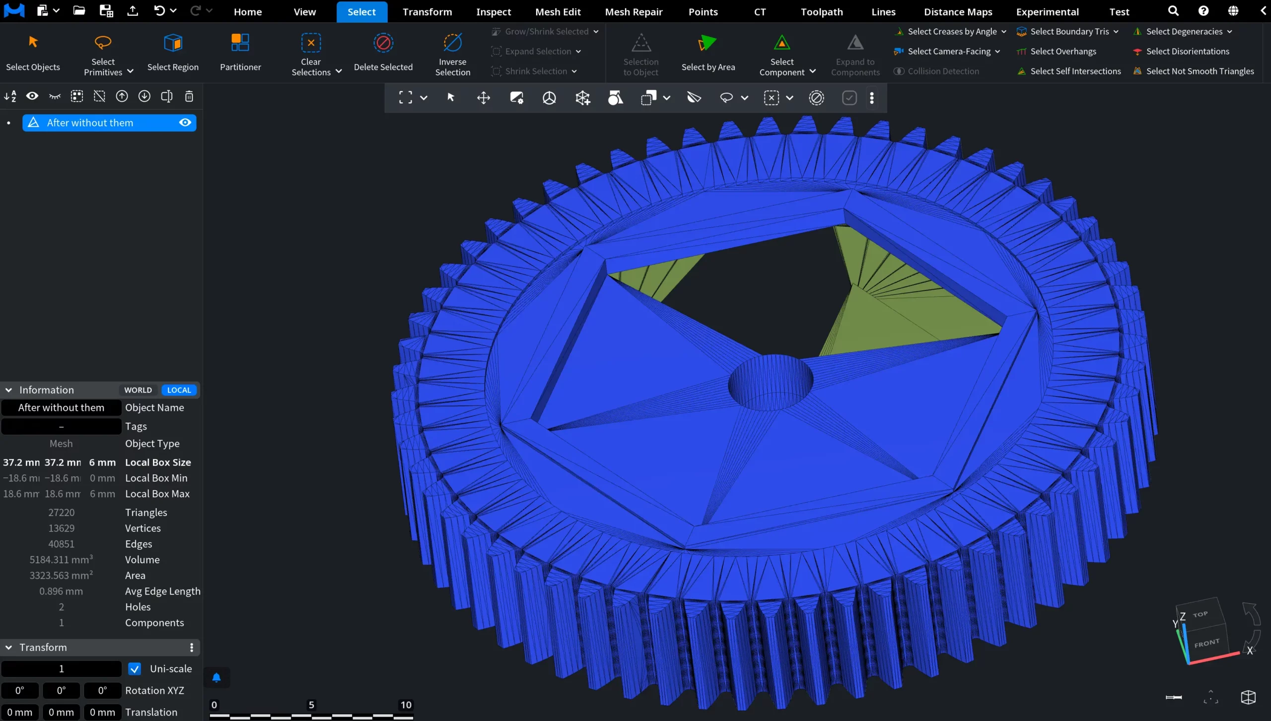Screen dimensions: 1271x721
Task: Click the move object up arrow icon
Action: (122, 96)
